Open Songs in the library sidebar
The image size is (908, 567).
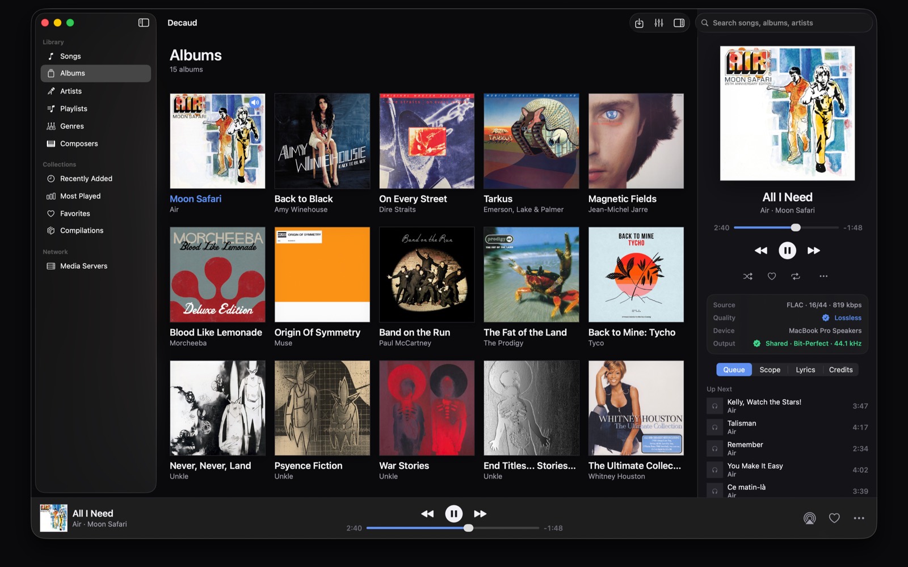point(96,56)
